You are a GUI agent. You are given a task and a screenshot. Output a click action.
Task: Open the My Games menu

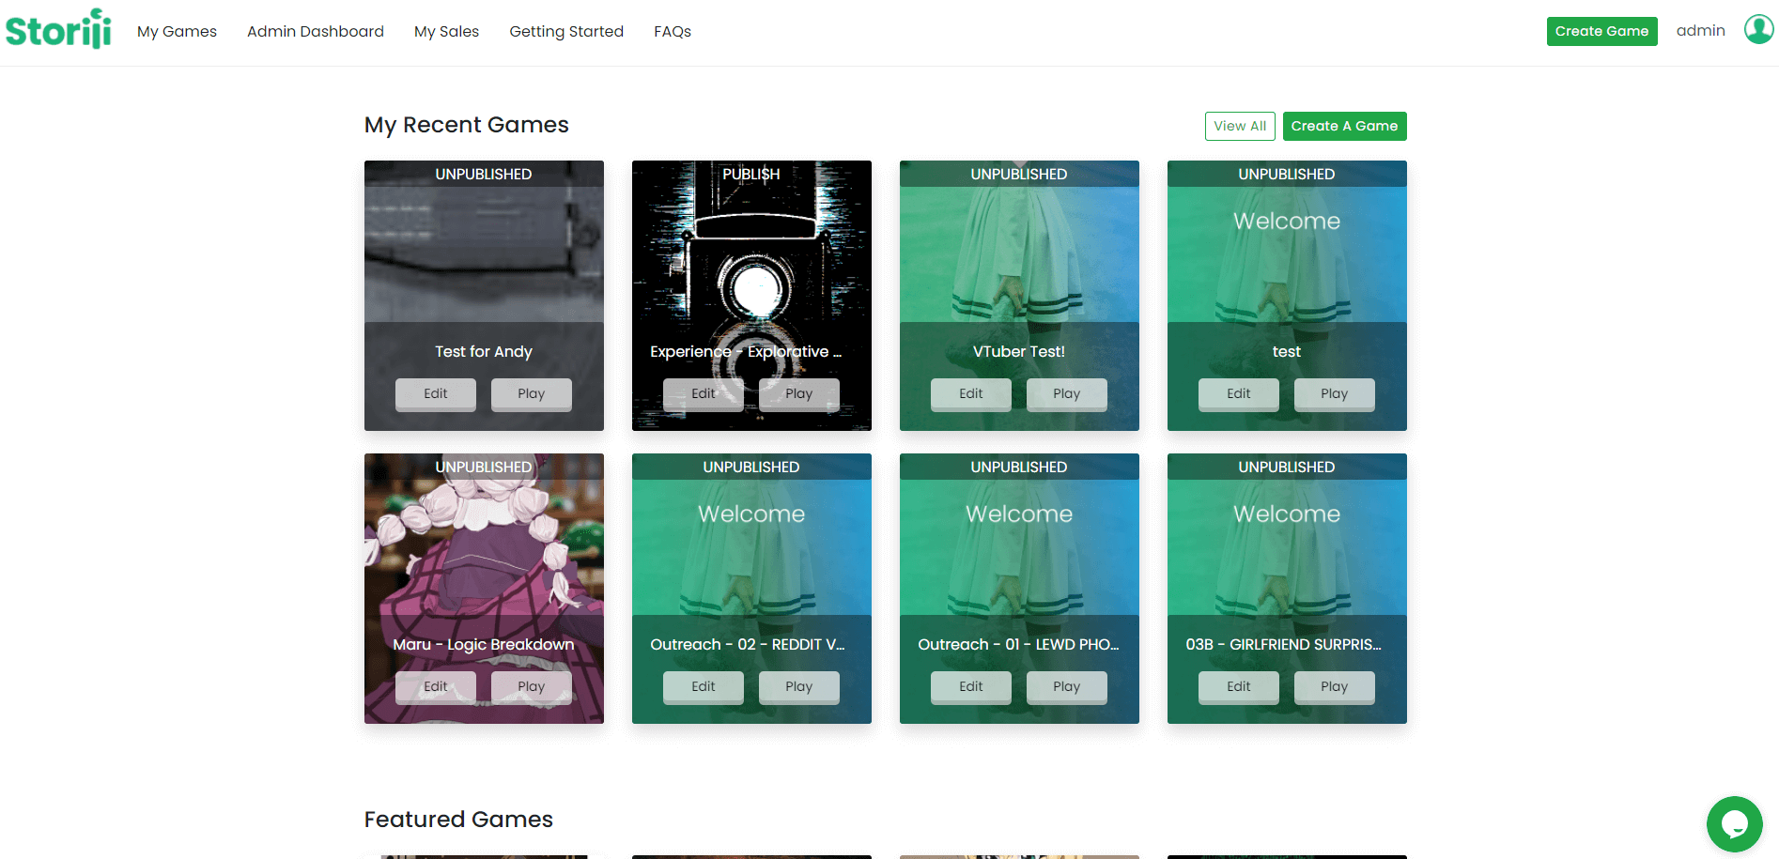(x=177, y=31)
